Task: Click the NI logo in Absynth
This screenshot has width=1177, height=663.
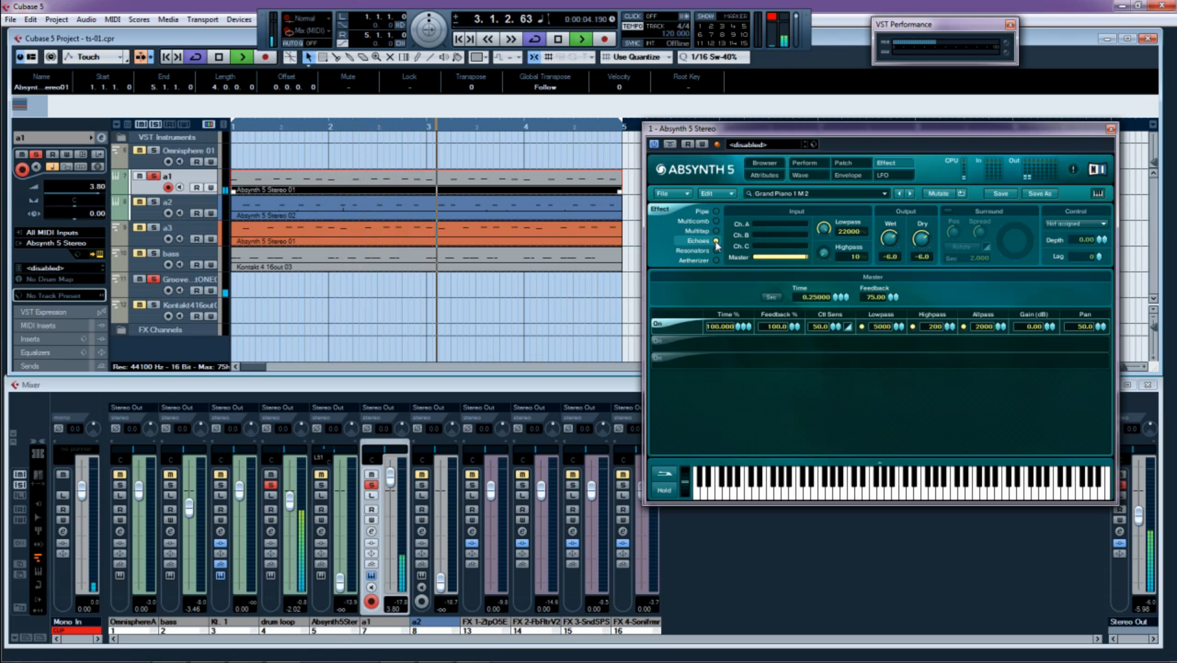Action: tap(1097, 169)
